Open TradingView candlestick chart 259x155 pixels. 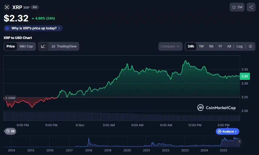pos(64,46)
